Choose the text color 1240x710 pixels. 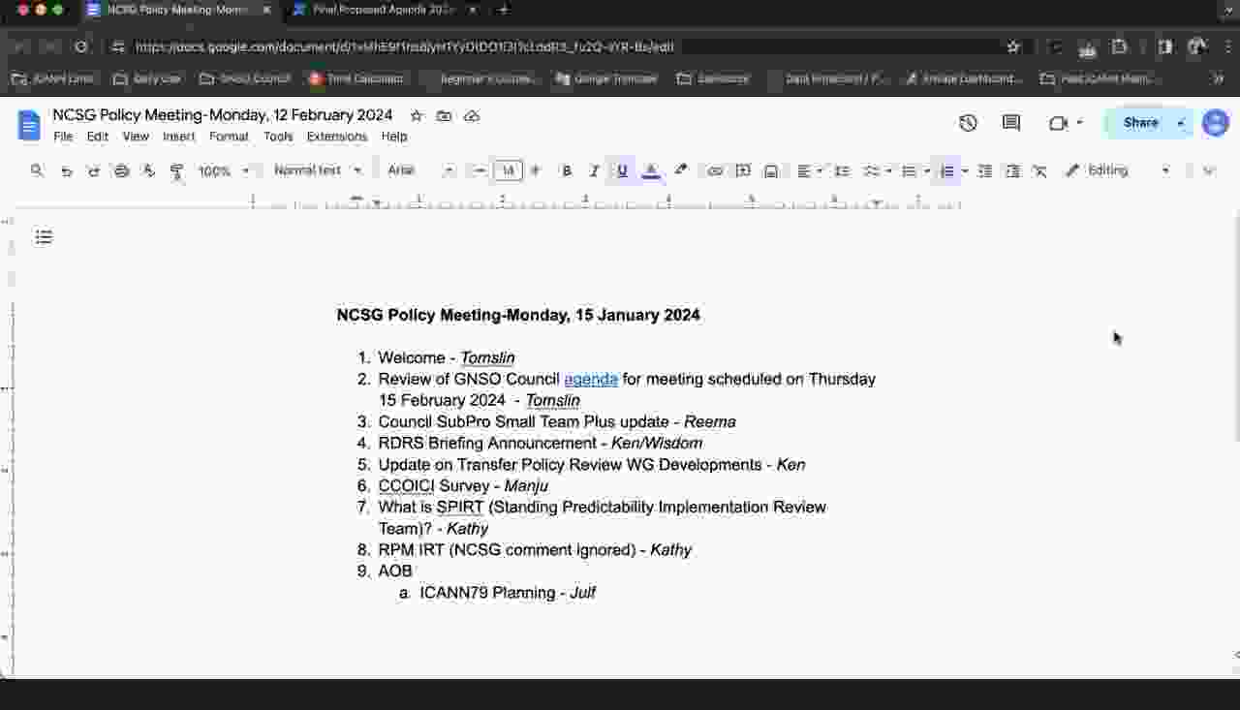(651, 170)
